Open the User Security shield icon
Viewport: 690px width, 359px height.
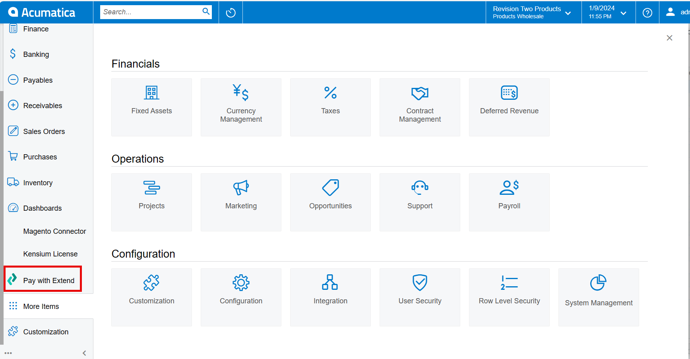420,282
